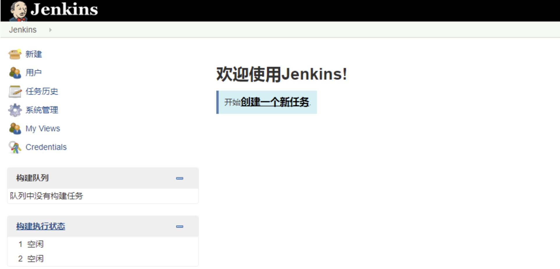
Task: Open the 用户 sidebar menu item
Action: click(34, 73)
